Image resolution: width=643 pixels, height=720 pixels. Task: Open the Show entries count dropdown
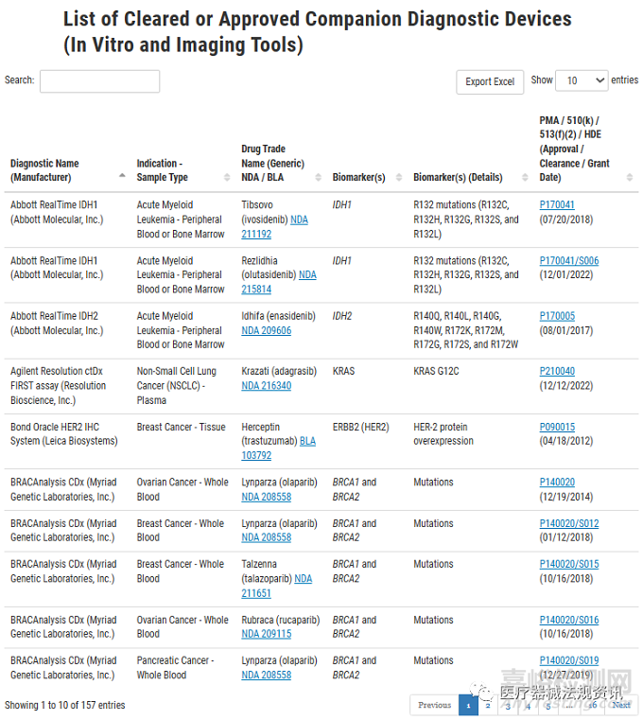(x=582, y=80)
